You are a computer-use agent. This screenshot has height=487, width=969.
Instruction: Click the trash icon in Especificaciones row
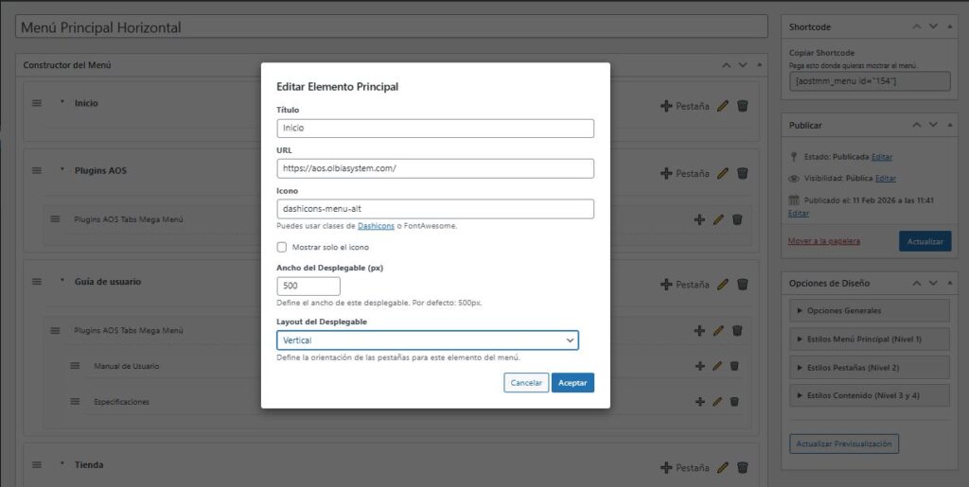pos(734,402)
